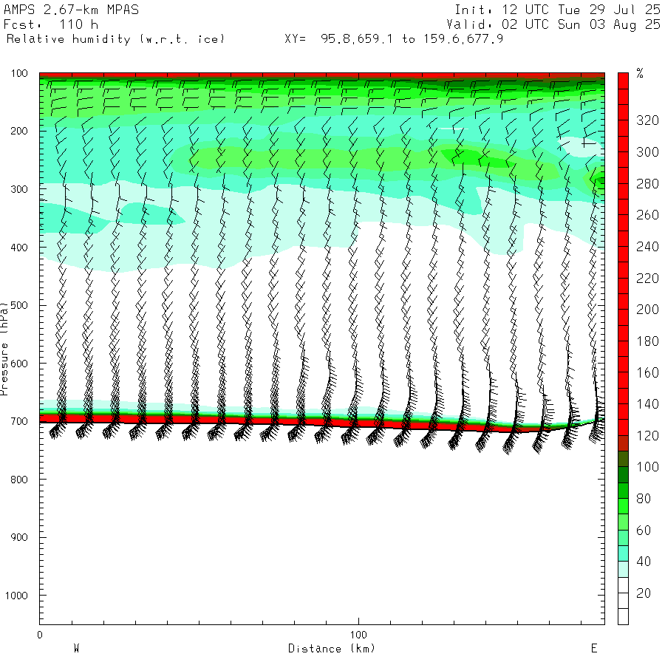
Task: Click the 'Valid: 02 UTC Sun 03 Aug 25' text
Action: [553, 24]
